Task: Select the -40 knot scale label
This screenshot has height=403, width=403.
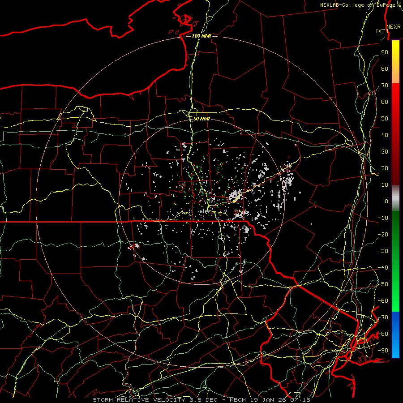Action: click(x=383, y=268)
